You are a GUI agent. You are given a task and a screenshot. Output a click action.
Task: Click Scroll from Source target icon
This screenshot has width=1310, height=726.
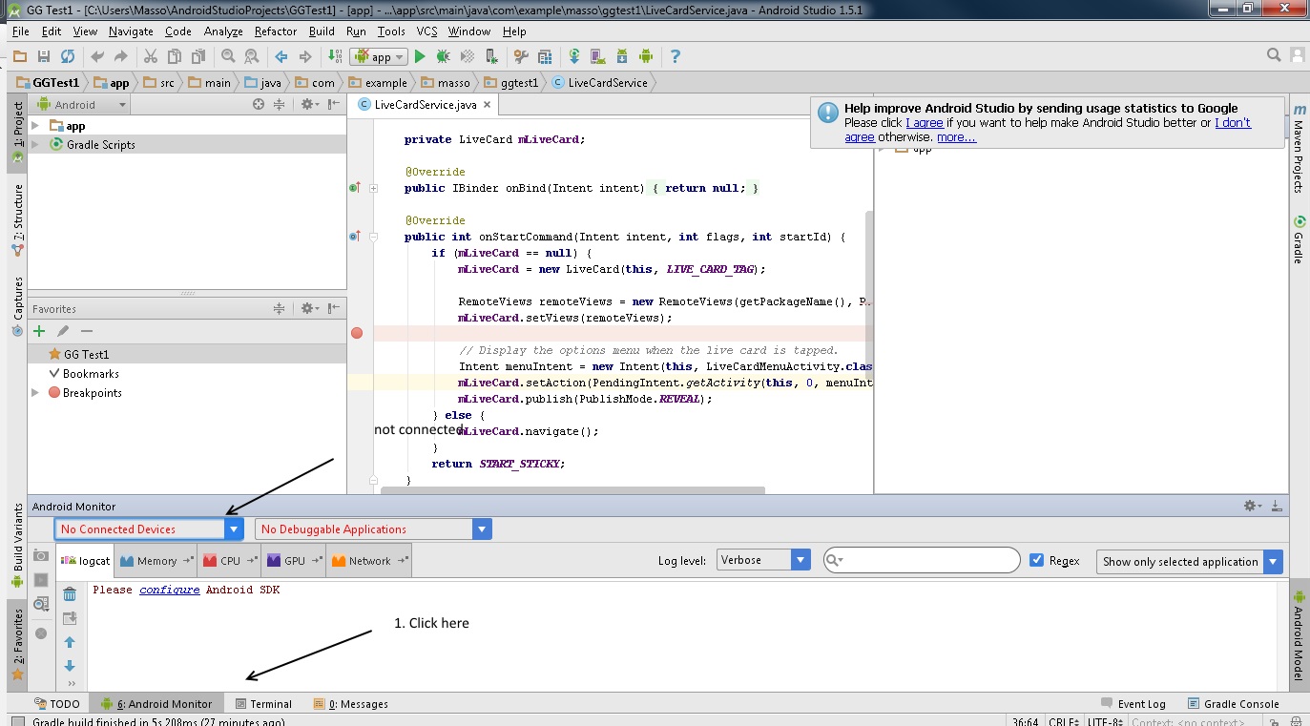258,105
